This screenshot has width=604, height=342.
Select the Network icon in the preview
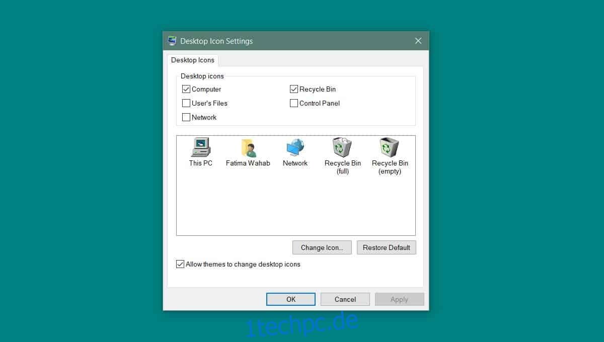click(295, 147)
